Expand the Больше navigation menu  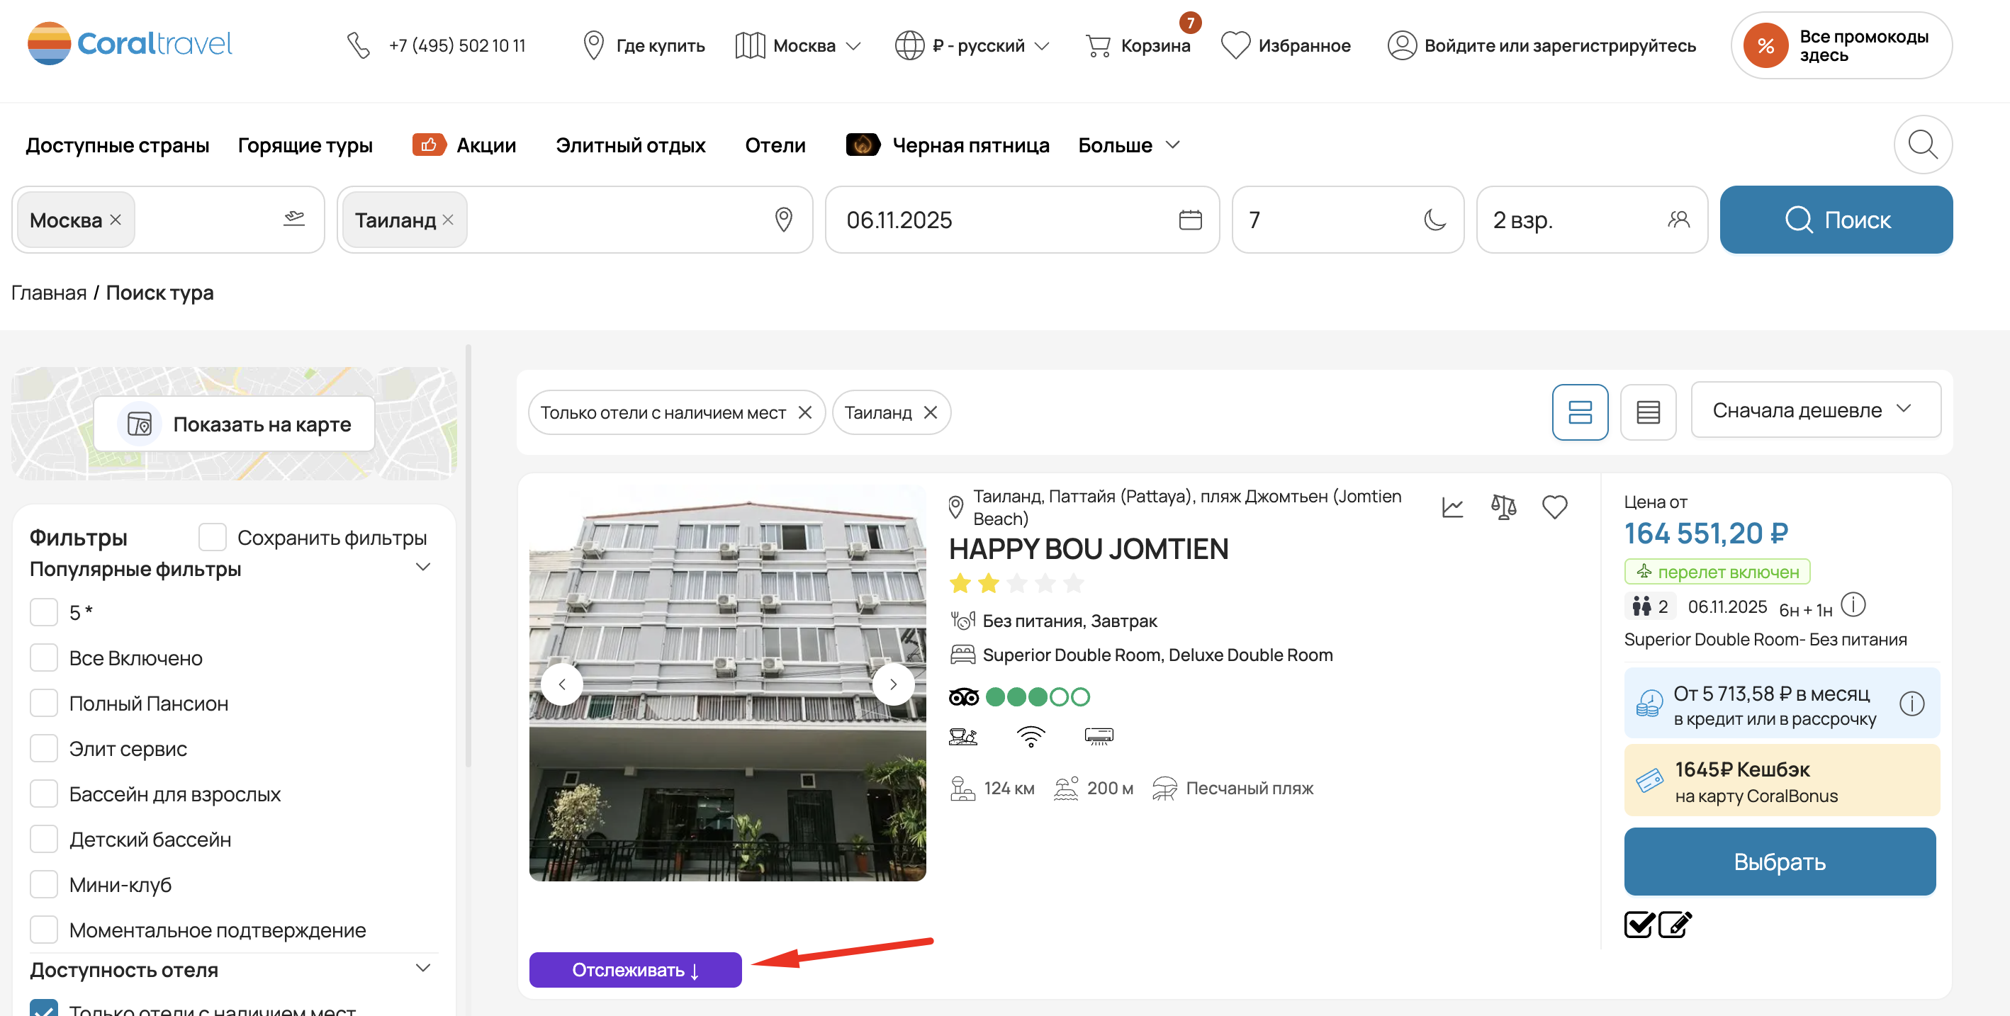pos(1128,145)
